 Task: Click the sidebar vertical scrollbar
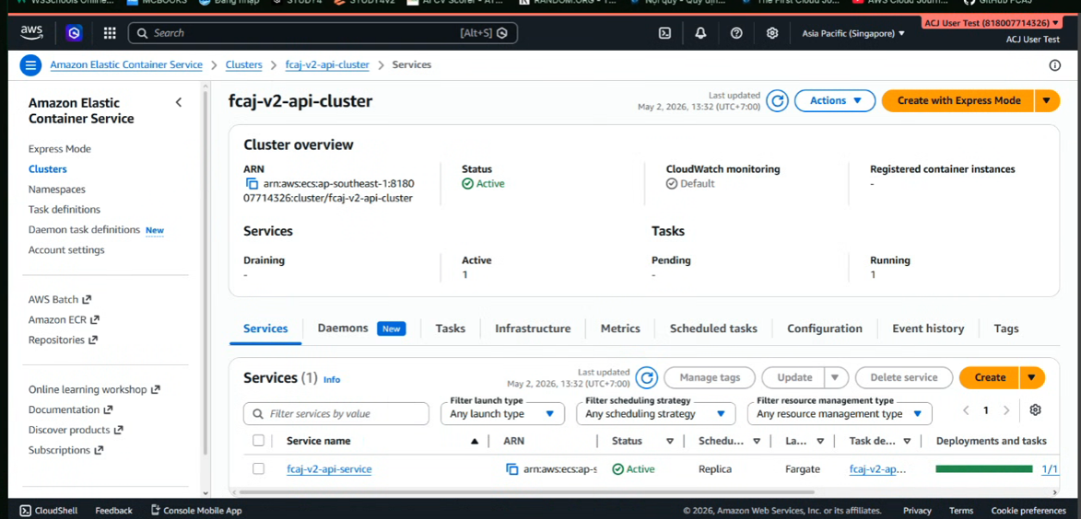point(204,271)
